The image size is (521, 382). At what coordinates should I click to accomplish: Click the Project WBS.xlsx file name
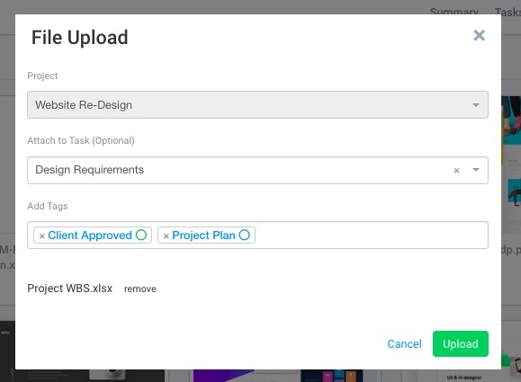pos(70,289)
